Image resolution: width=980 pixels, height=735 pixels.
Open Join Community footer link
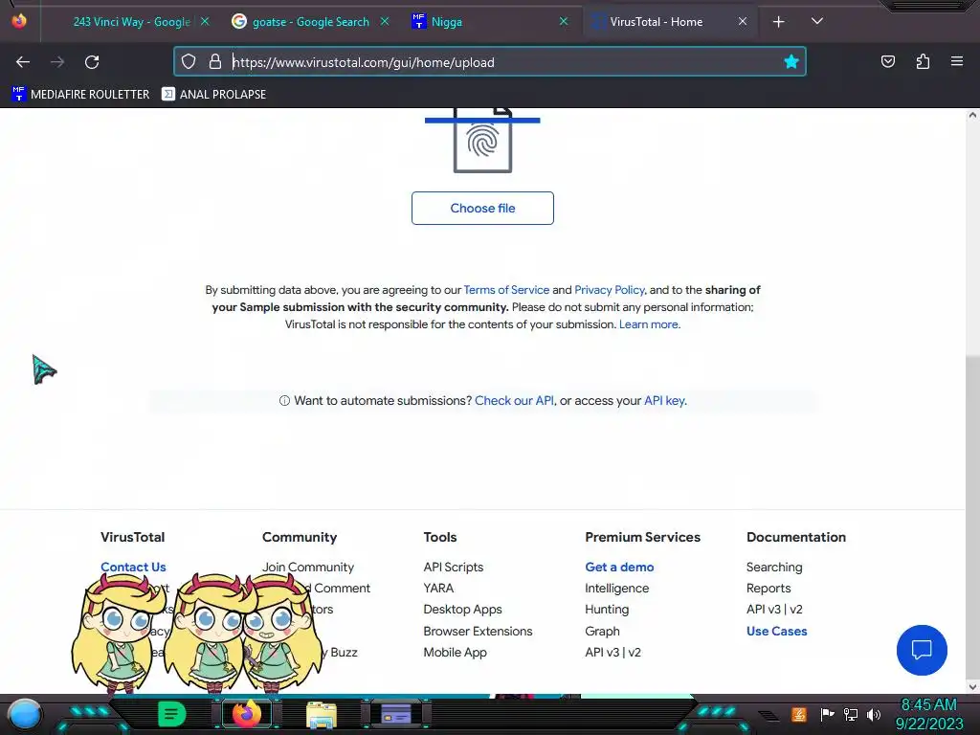[x=308, y=567]
